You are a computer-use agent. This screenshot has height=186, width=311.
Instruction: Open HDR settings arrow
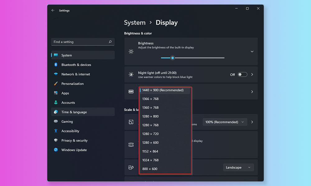[252, 92]
